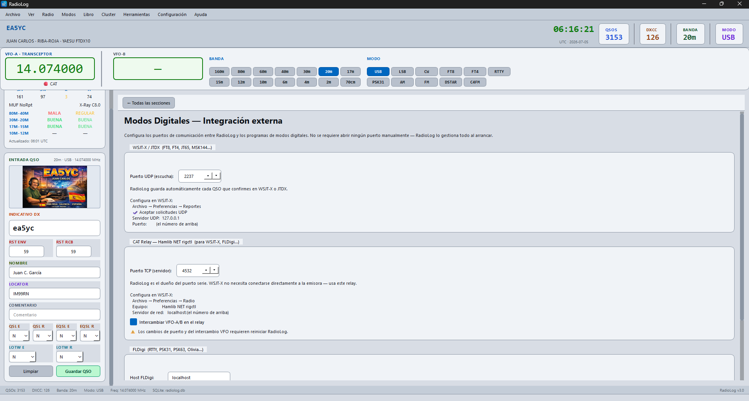Increase the TCP port with up arrow
The image size is (749, 401).
[x=206, y=270]
